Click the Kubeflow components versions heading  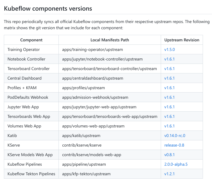[x=48, y=9]
